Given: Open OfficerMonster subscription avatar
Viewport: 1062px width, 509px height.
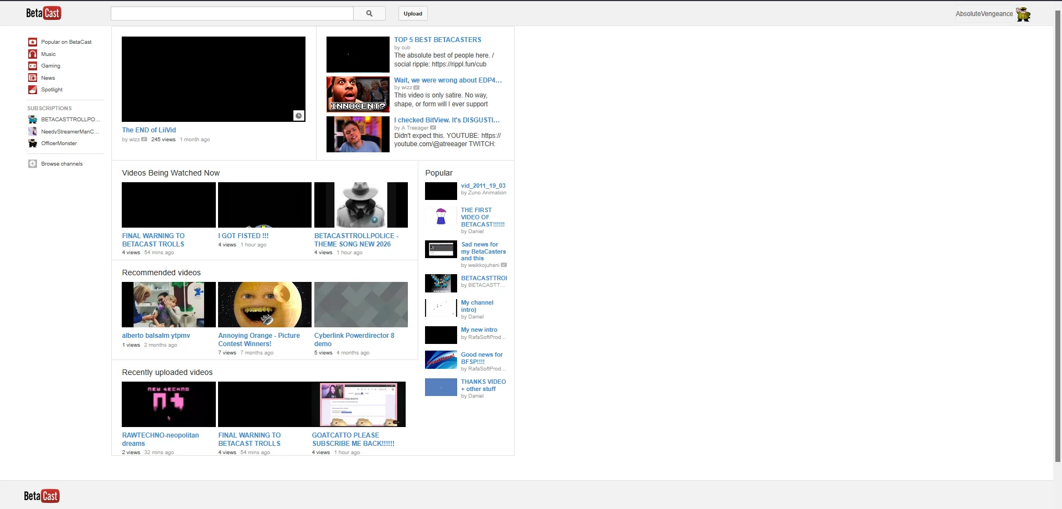Looking at the screenshot, I should (x=33, y=143).
